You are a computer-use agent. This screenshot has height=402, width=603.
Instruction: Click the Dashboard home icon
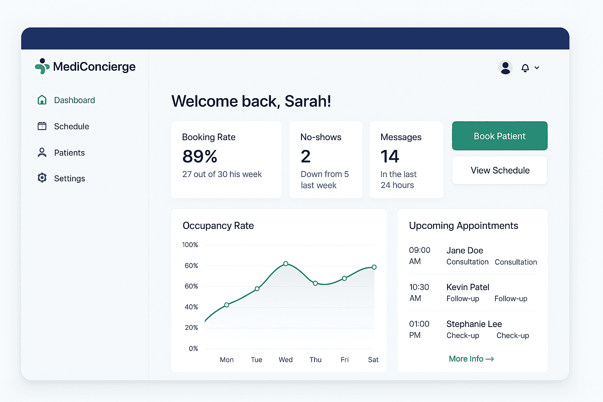(42, 100)
